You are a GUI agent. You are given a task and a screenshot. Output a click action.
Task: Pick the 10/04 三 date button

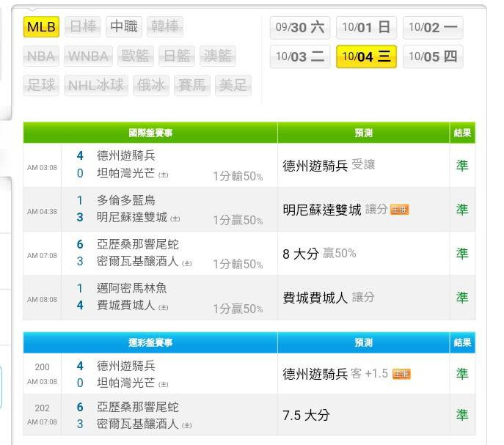tap(366, 57)
